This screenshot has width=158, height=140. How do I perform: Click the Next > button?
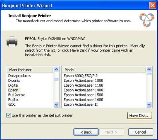[112, 132]
